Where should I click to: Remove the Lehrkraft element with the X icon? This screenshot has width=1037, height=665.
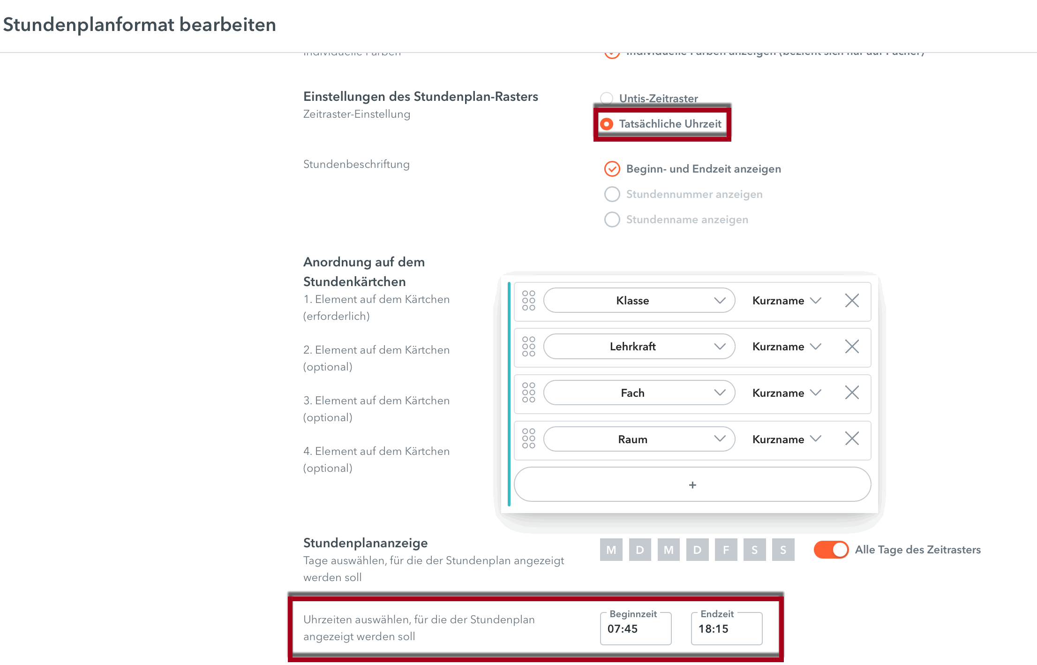click(852, 347)
